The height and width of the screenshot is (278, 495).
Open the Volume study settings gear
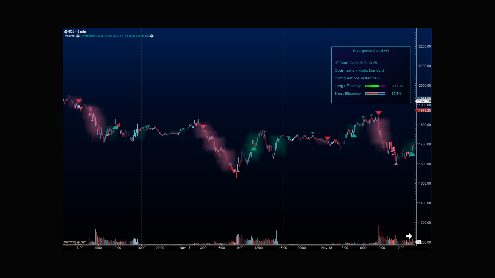tap(78, 36)
